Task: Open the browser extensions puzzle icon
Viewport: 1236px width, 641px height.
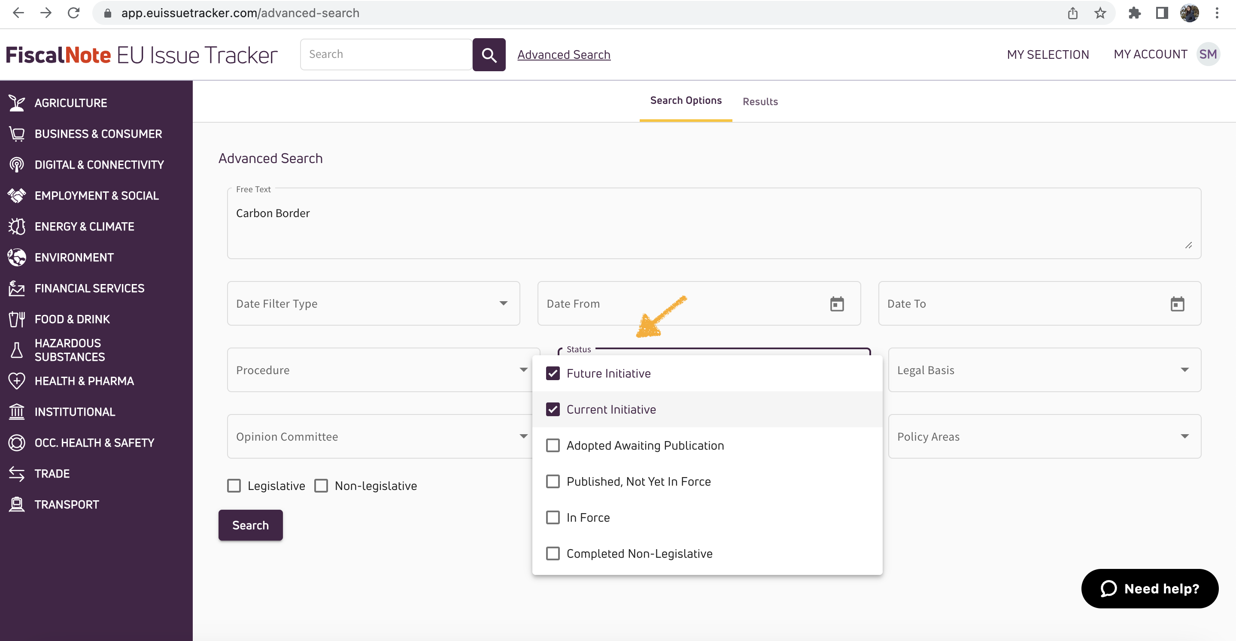Action: pos(1134,13)
